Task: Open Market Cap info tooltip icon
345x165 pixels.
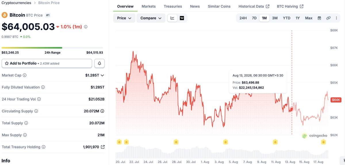Action: click(x=25, y=75)
